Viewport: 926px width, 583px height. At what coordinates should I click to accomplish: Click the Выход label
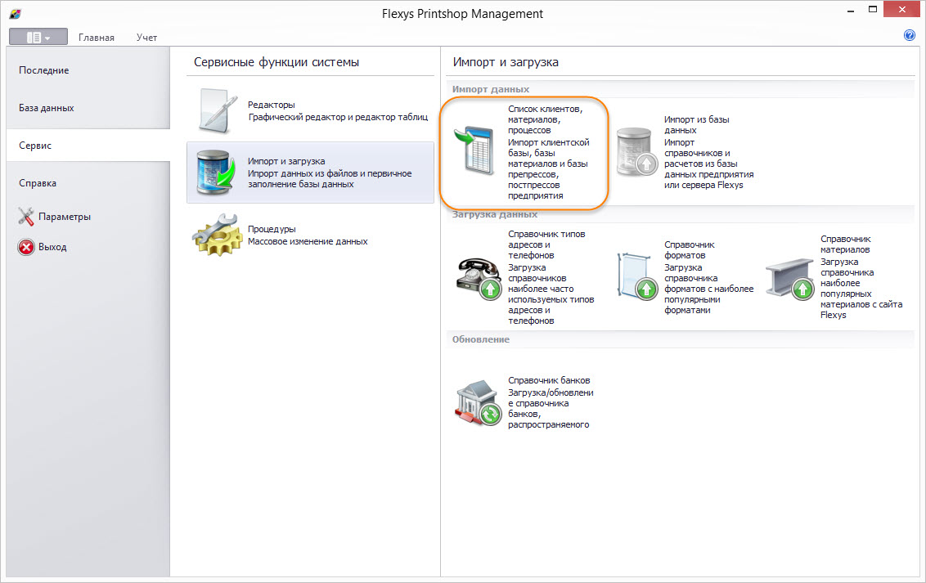(52, 247)
